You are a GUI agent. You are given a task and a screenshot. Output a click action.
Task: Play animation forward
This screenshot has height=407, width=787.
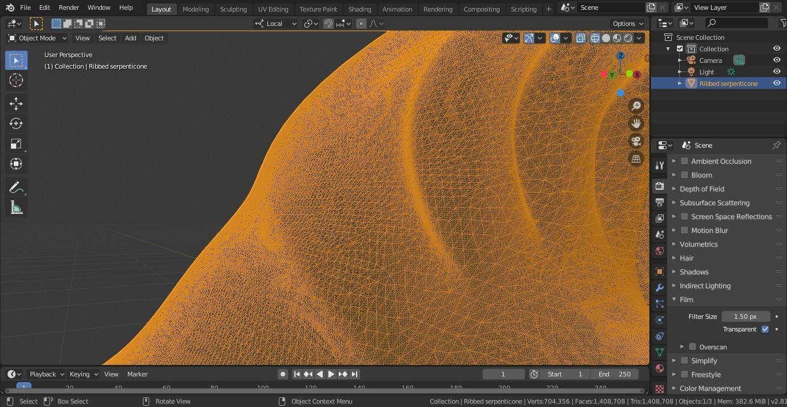pos(331,374)
